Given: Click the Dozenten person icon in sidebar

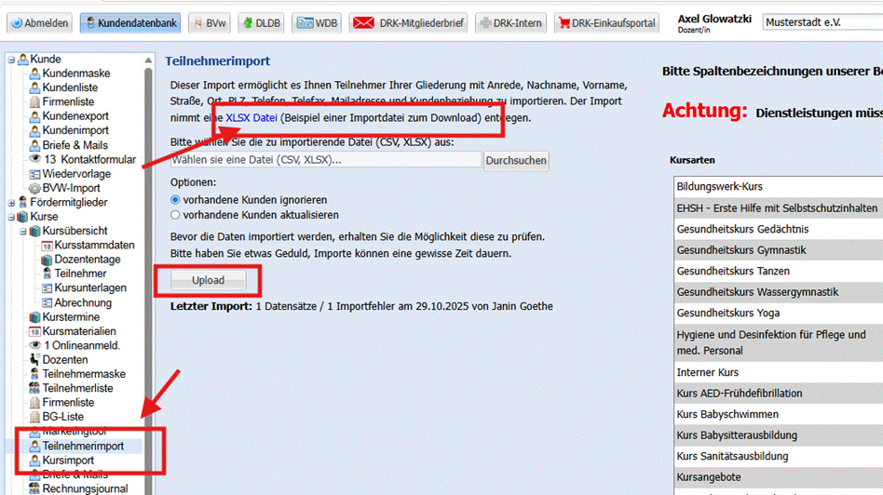Looking at the screenshot, I should coord(35,359).
